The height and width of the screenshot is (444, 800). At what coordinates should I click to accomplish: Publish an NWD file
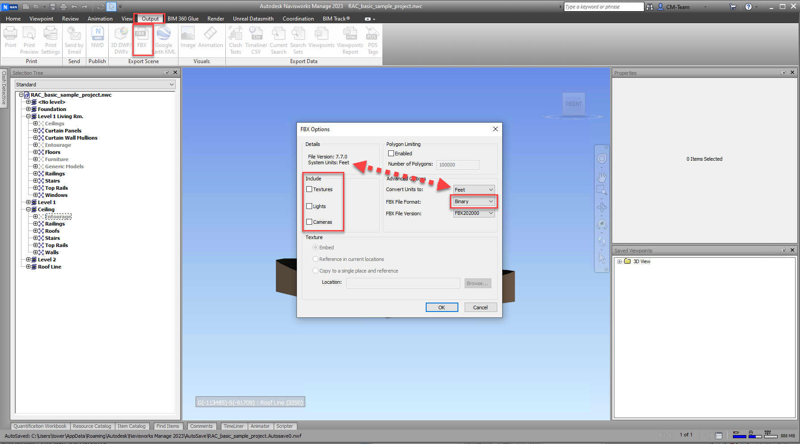[97, 37]
